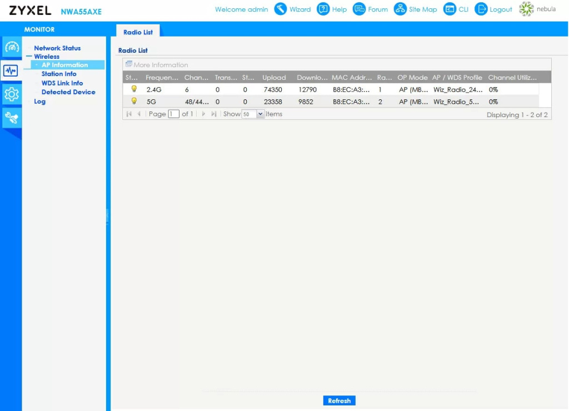569x411 pixels.
Task: Click the page number input field
Action: coord(173,114)
